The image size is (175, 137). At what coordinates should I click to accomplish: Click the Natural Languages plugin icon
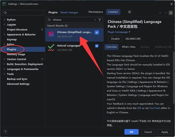coord(51,48)
